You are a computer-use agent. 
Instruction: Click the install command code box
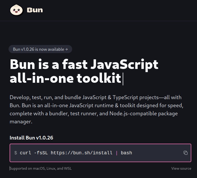[x=100, y=153]
